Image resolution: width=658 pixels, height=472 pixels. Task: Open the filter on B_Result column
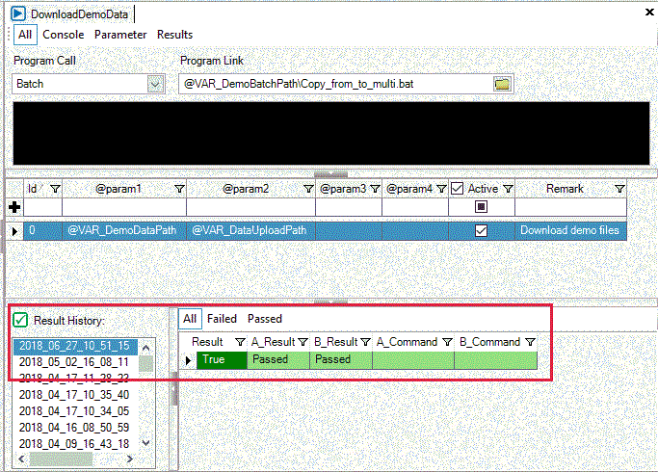coord(365,342)
